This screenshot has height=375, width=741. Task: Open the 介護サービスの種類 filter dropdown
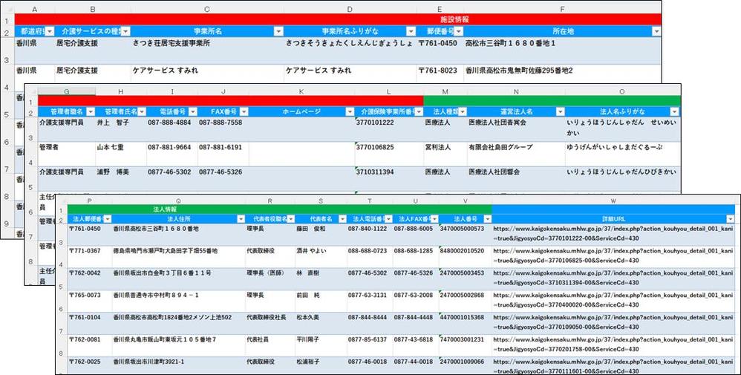[x=125, y=31]
